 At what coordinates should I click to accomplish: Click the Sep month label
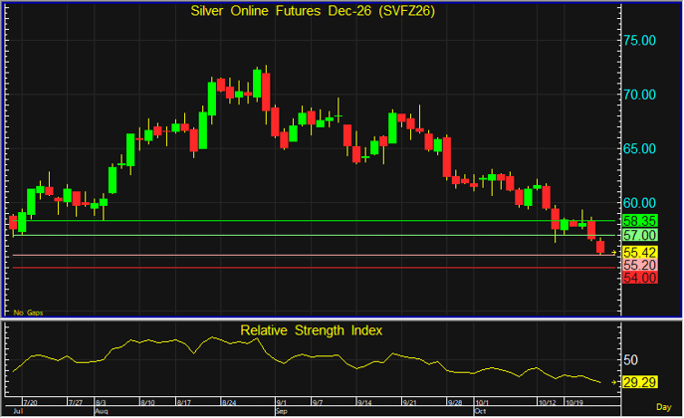tap(282, 411)
